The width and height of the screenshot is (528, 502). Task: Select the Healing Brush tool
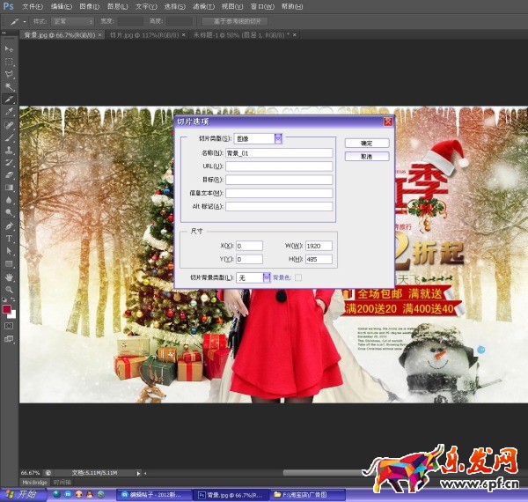[9, 125]
